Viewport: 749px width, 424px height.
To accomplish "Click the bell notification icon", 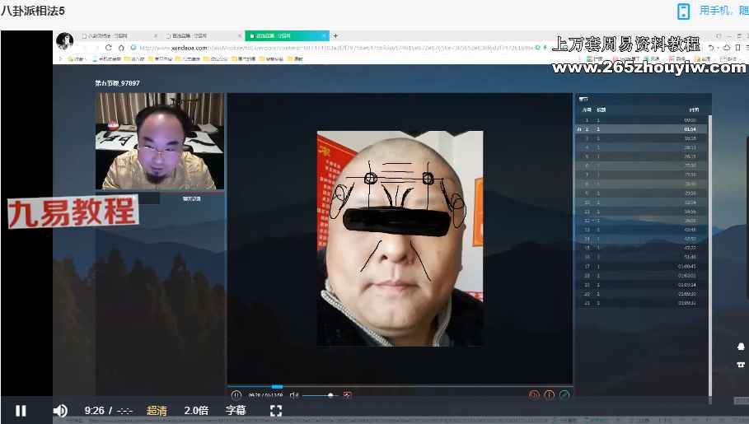I will [x=741, y=347].
